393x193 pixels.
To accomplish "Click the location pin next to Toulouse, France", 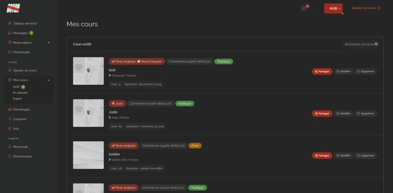I will pos(110,75).
